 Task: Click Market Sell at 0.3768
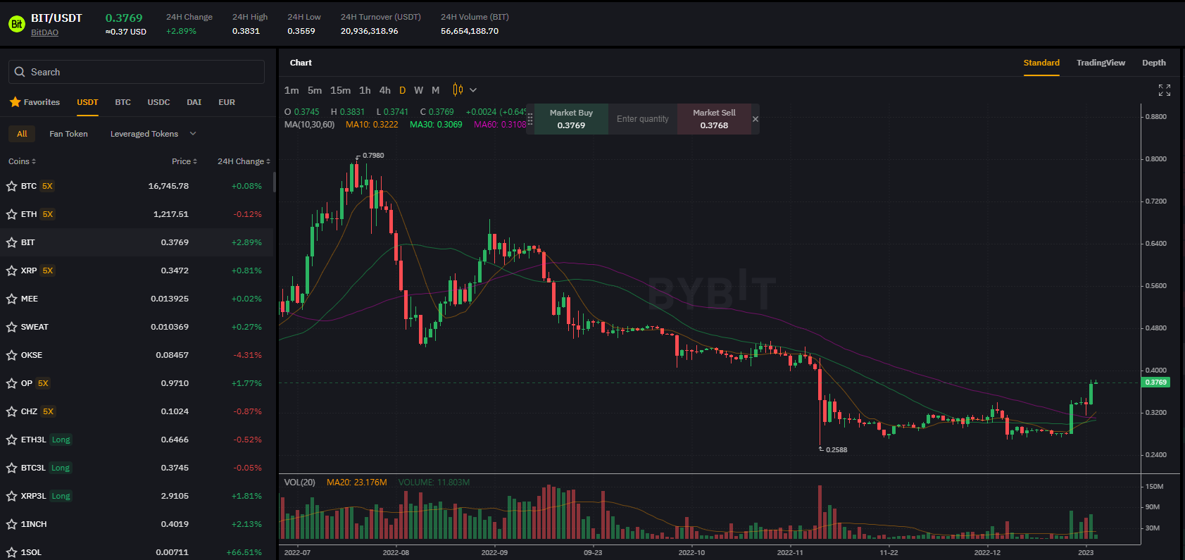pyautogui.click(x=714, y=119)
